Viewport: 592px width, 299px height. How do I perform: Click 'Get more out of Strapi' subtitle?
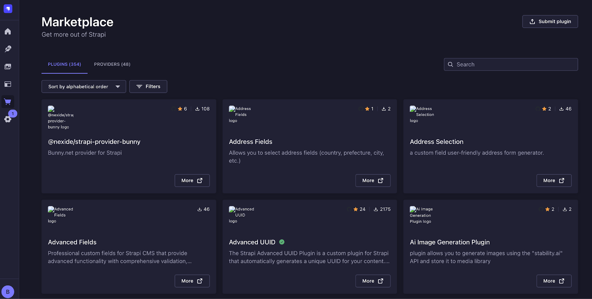[74, 34]
